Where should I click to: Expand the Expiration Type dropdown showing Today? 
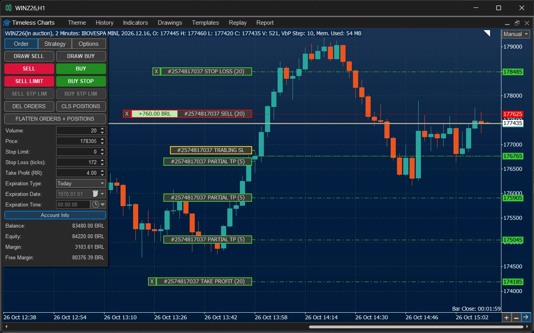coord(81,183)
